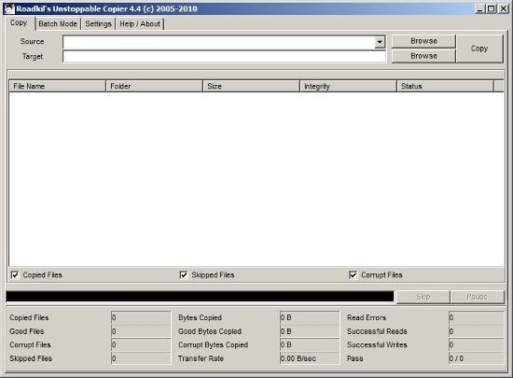Click the Corrupt Files count value field
The width and height of the screenshot is (513, 378).
(x=141, y=344)
